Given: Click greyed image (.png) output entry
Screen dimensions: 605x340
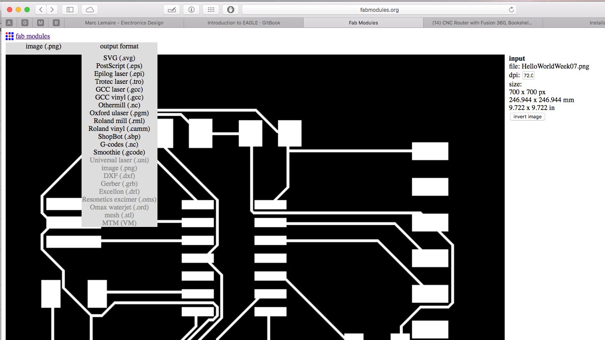Looking at the screenshot, I should pyautogui.click(x=119, y=168).
